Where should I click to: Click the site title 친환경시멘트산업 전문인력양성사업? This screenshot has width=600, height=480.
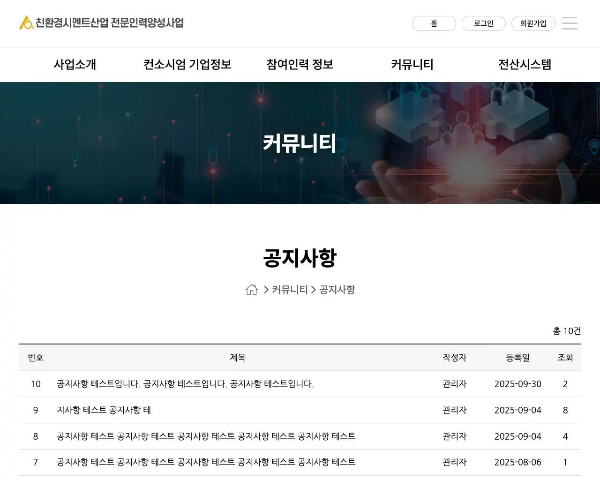pyautogui.click(x=110, y=22)
